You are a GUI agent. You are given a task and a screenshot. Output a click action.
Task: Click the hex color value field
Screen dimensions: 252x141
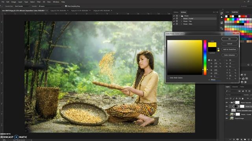[x=216, y=80]
